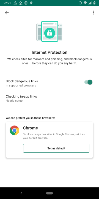99x199 pixels.
Task: Tap the Internet Protection padlock illustration
Action: point(50,32)
